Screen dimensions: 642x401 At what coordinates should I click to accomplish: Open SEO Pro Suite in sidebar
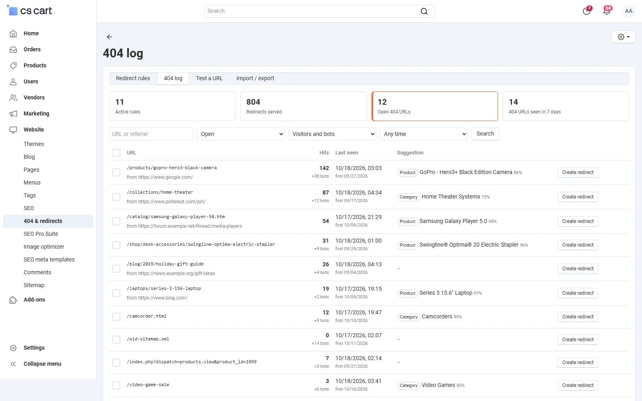click(x=41, y=234)
